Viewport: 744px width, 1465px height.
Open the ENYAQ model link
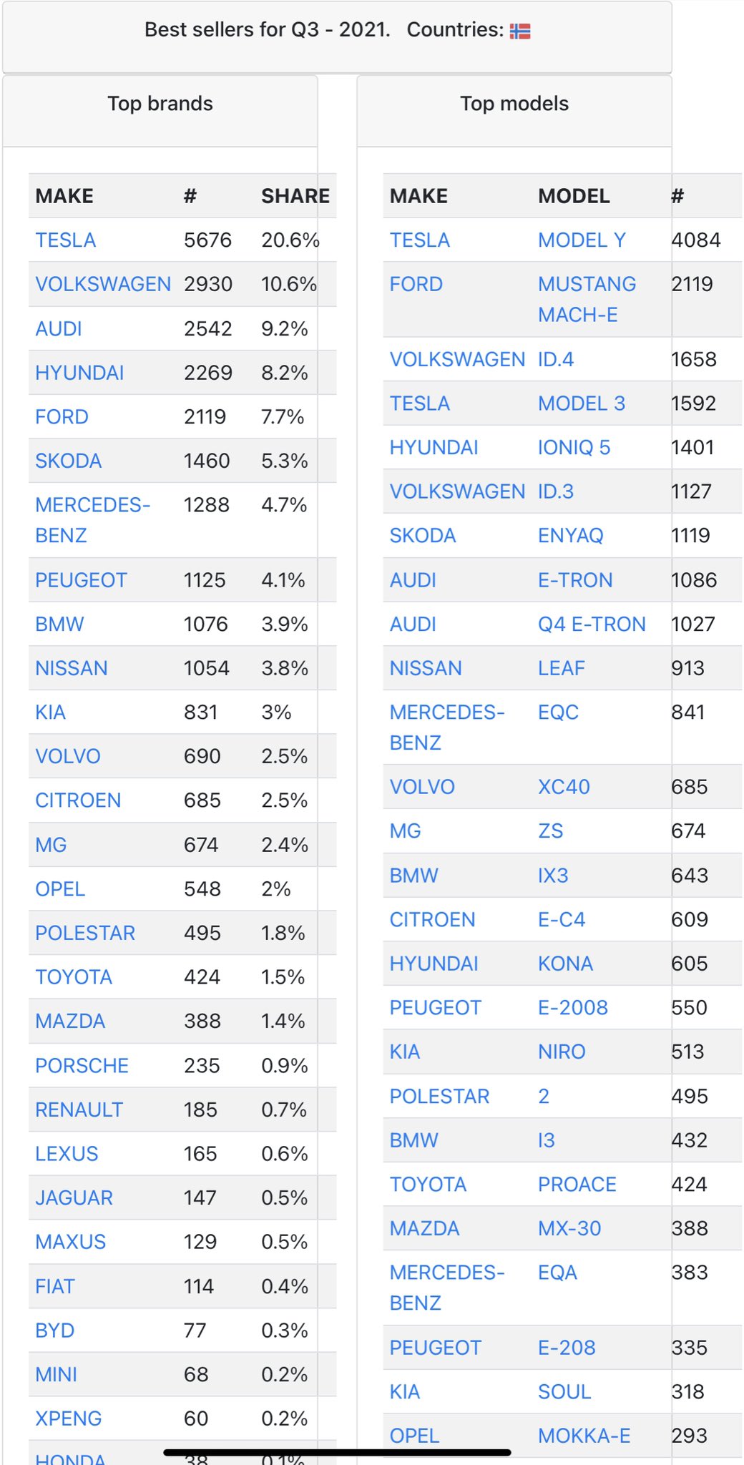(571, 536)
